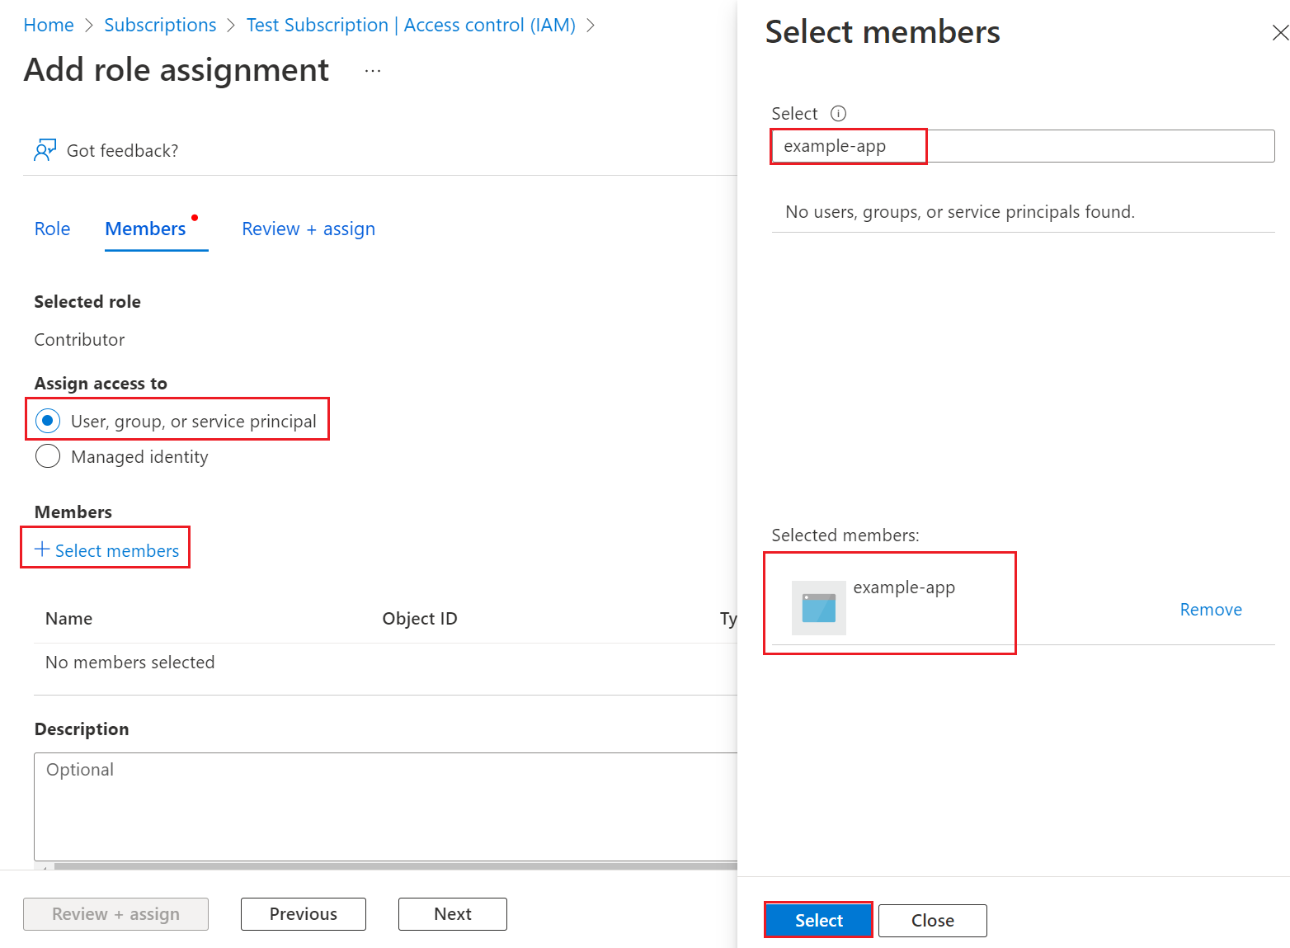Open the ellipsis menu beside Add role assignment
This screenshot has height=948, width=1290.
tap(373, 70)
